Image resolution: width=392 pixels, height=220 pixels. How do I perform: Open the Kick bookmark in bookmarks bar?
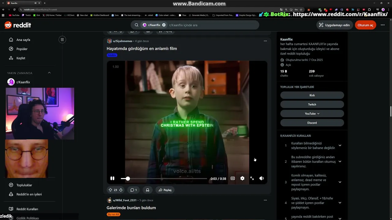click(x=37, y=15)
